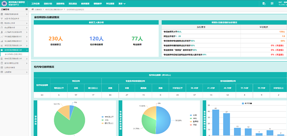Viewport: 287px width, 136px height.
Task: Toggle the blue bar-chart series legend marker
Action: click(243, 103)
